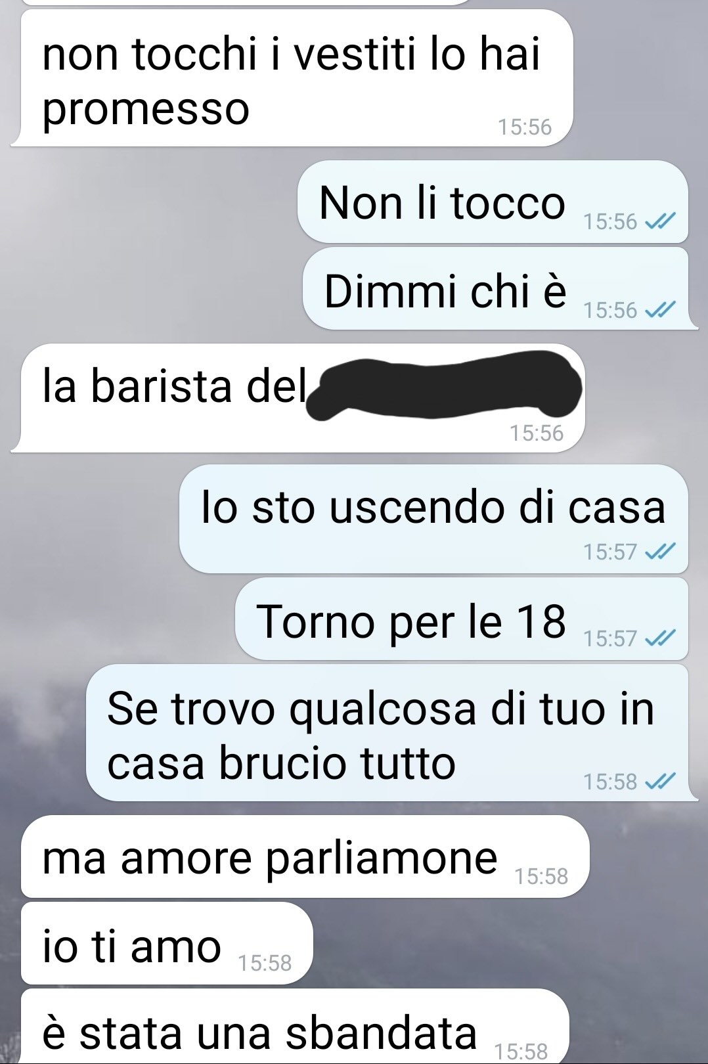Tap the 'la barista del' message bubble
This screenshot has width=708, height=1064.
298,398
